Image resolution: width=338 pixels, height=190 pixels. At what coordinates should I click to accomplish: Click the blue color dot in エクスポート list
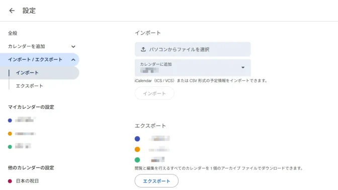[x=137, y=139]
